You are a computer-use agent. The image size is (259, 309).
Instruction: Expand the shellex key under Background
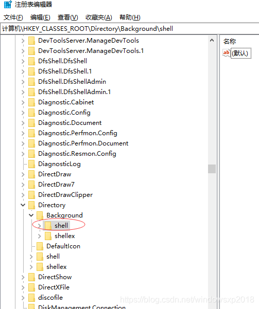click(40, 236)
